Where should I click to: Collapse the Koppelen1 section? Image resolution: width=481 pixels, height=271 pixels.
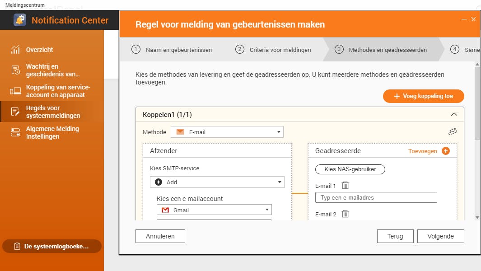click(454, 115)
